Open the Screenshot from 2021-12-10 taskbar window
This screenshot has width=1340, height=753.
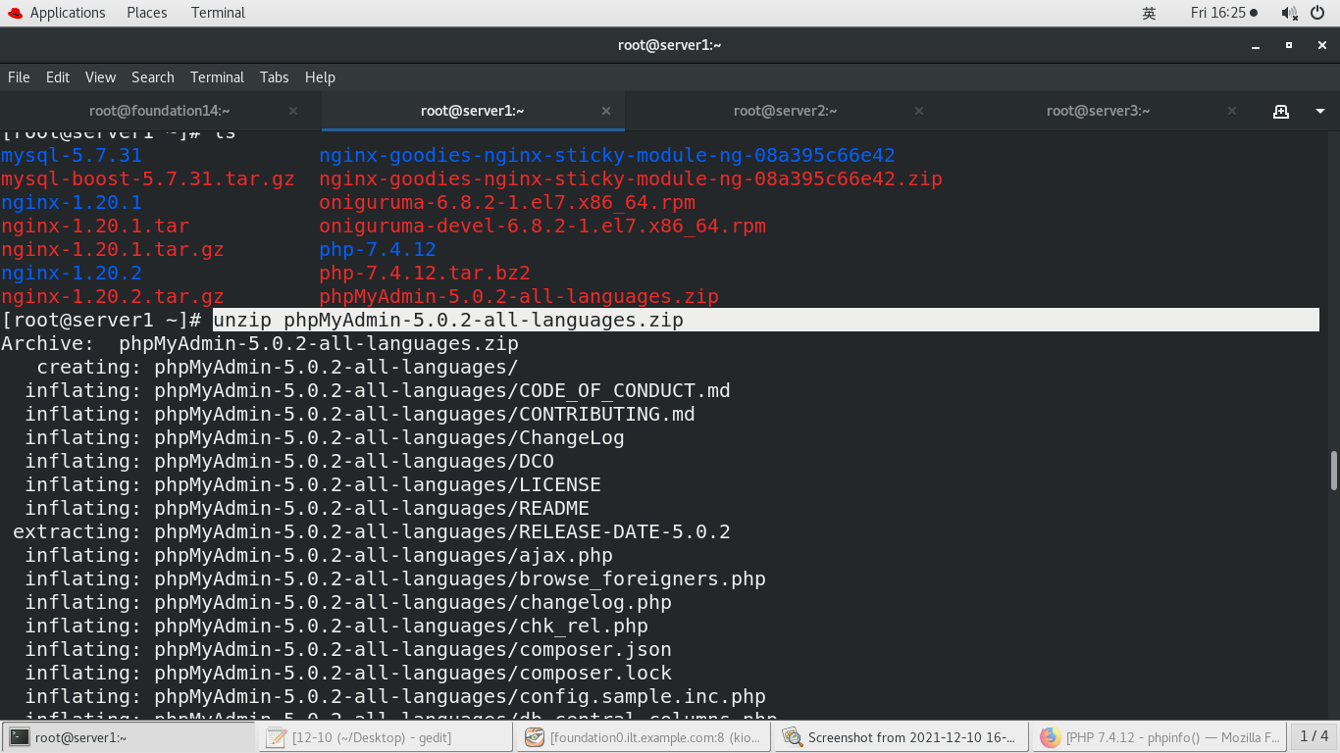[902, 737]
